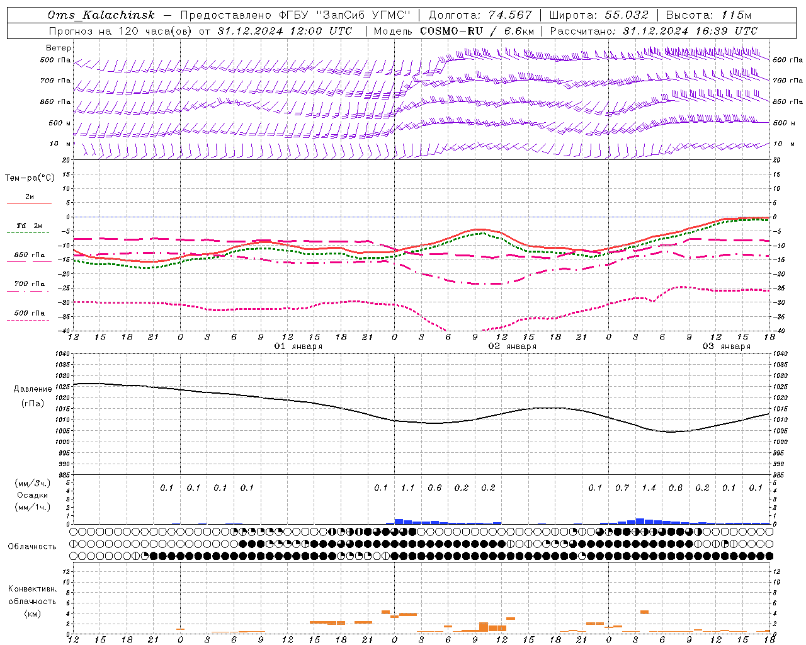Click the longitude value Долгота: 74.567
Viewport: 806px width, 645px height.
pyautogui.click(x=480, y=15)
